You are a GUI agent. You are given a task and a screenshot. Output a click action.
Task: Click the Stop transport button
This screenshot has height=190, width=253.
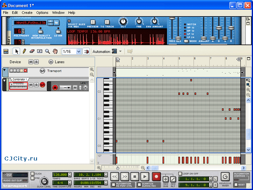(135, 177)
